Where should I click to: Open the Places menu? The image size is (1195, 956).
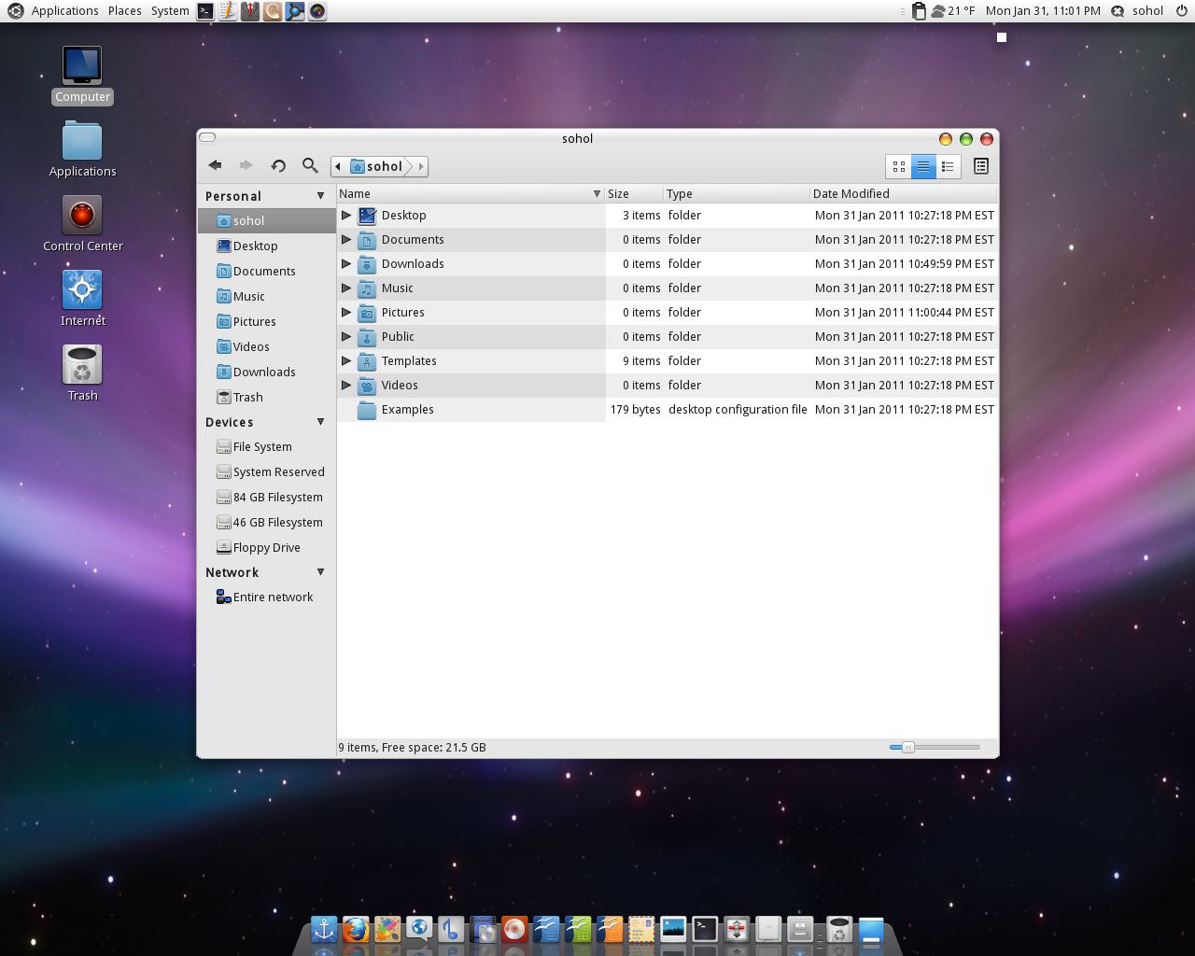(124, 11)
